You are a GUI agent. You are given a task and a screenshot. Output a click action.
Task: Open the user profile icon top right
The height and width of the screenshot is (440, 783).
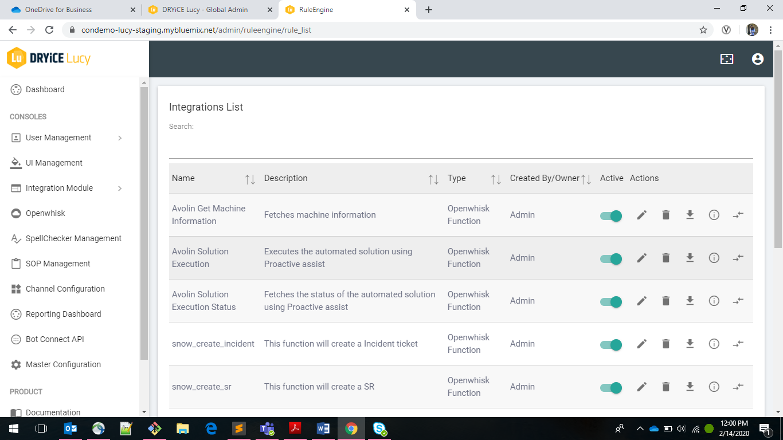pyautogui.click(x=758, y=59)
